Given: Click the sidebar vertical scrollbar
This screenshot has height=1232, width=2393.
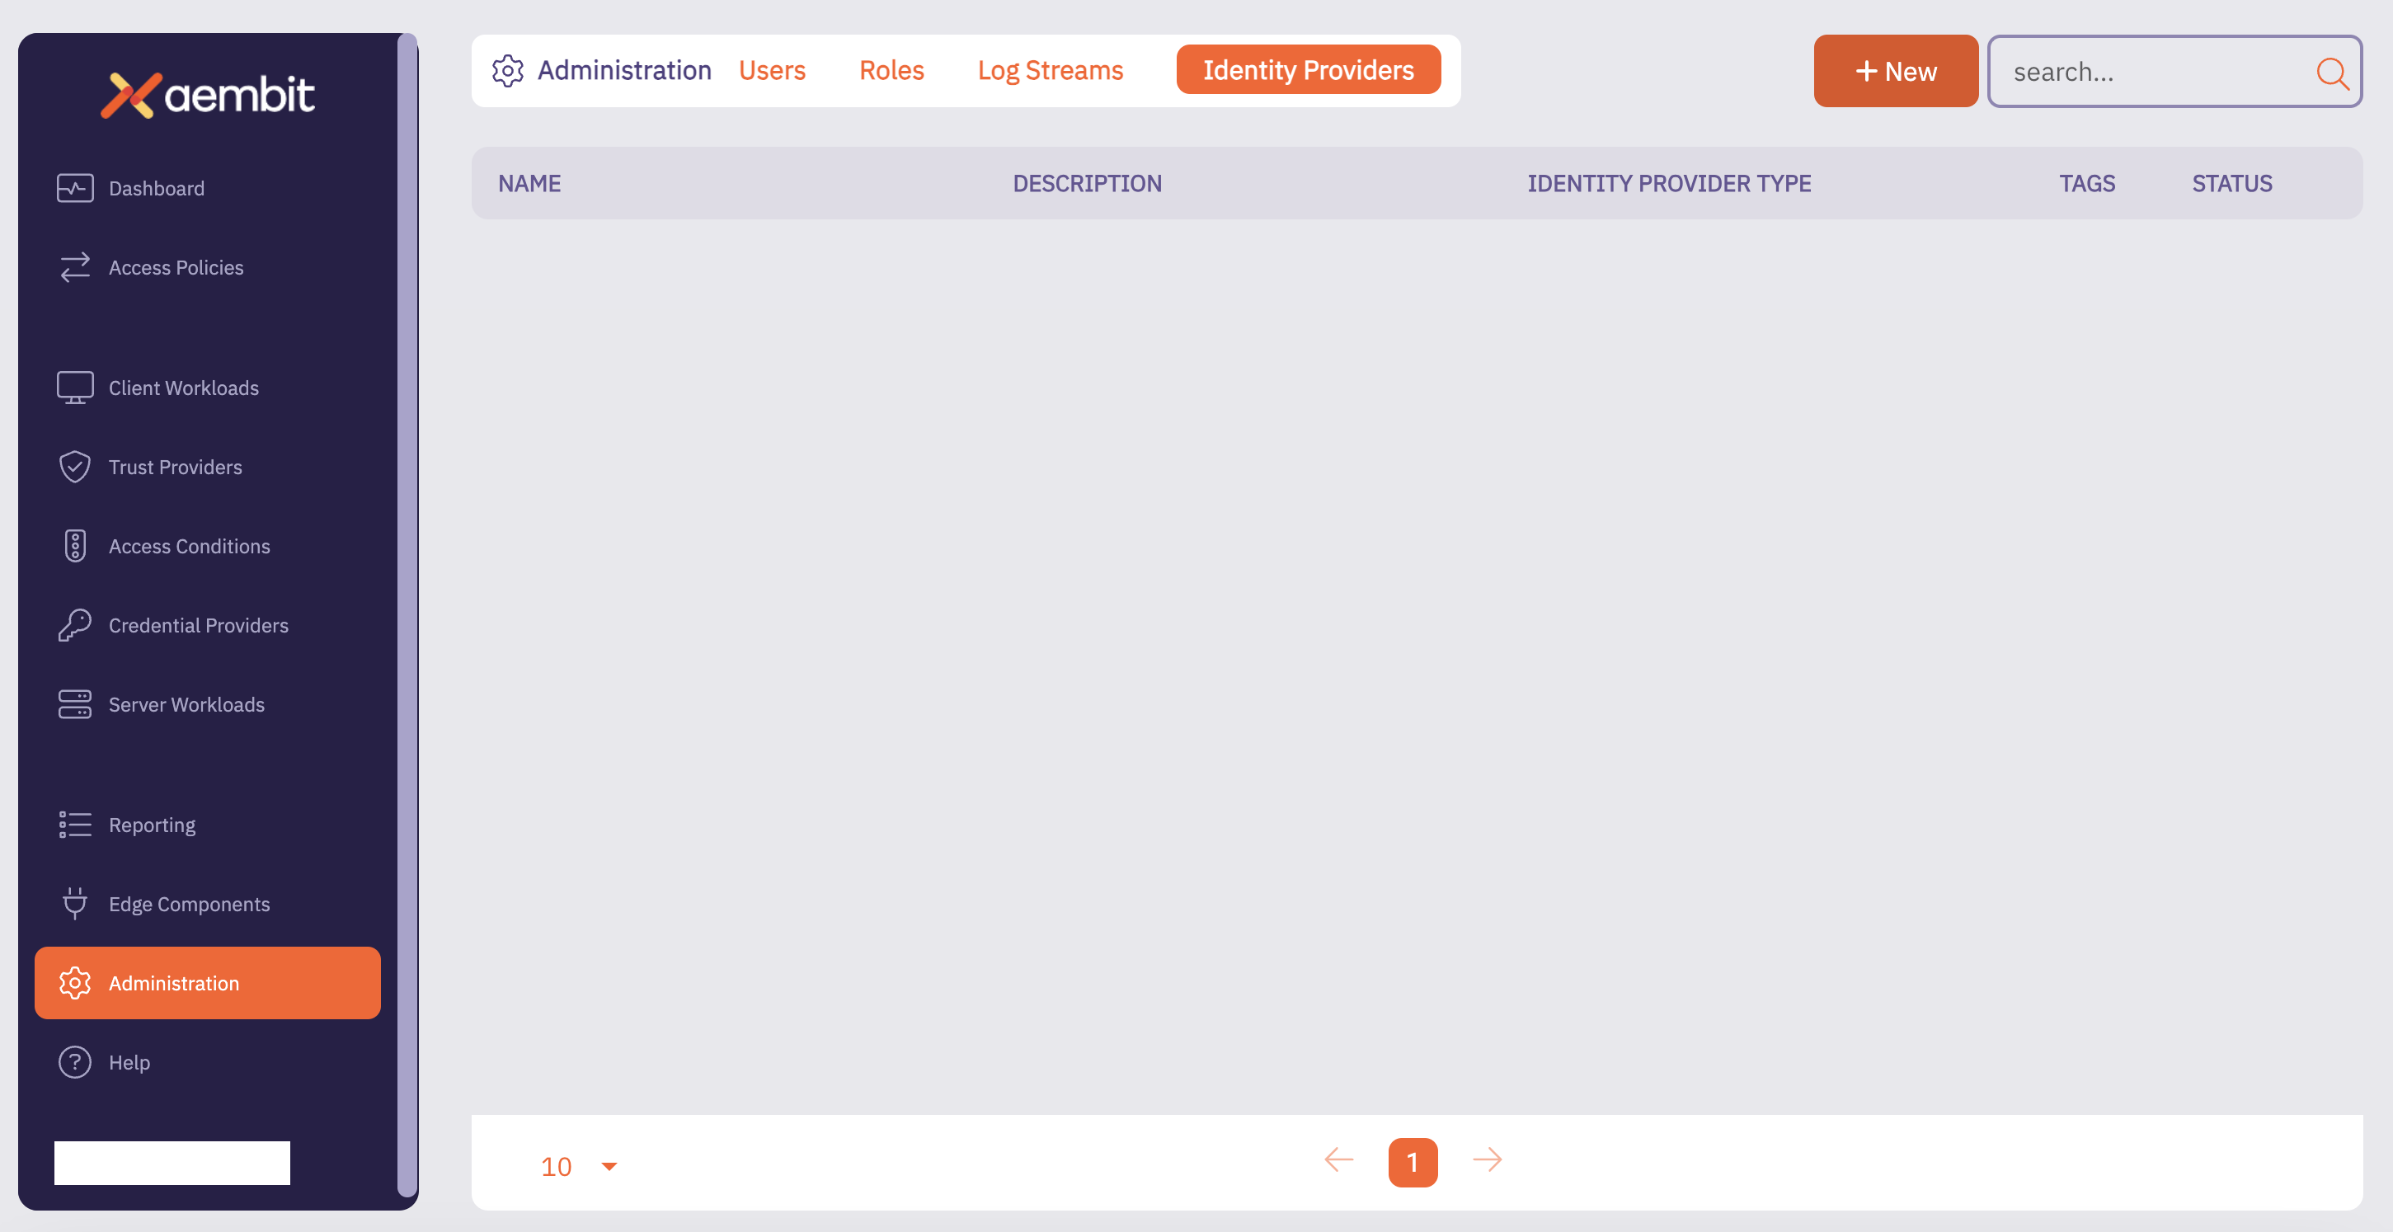Looking at the screenshot, I should click(407, 615).
